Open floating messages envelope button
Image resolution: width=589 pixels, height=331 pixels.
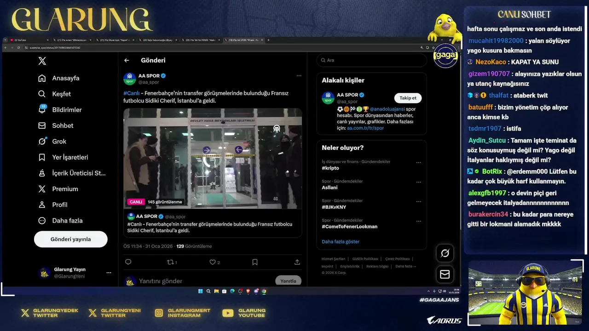(x=445, y=274)
